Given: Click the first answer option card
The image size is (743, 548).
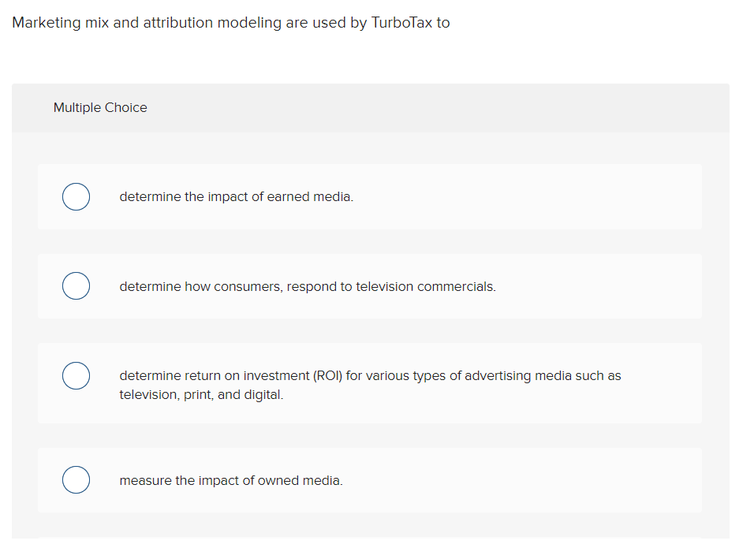Looking at the screenshot, I should tap(370, 196).
